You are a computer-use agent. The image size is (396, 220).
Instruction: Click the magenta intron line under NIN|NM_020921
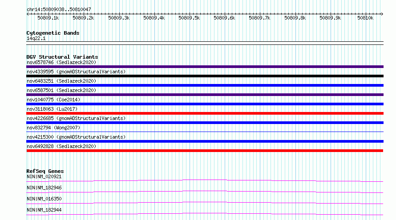coord(205,180)
